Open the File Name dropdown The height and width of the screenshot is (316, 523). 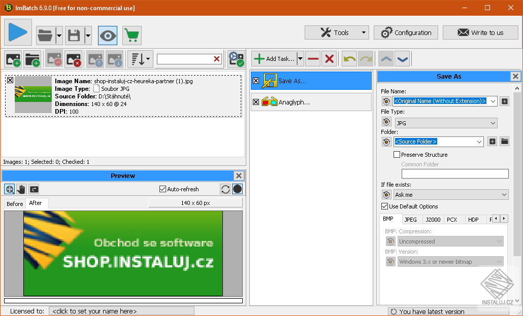493,101
